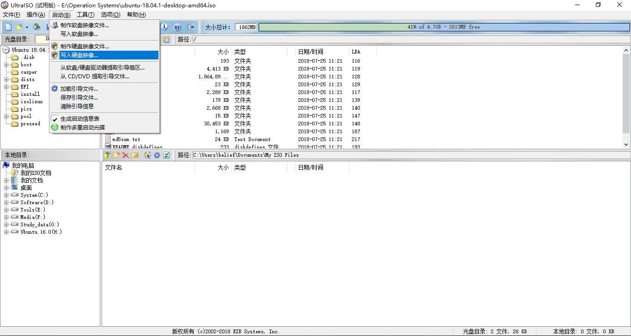Click the blue gear icon in local toolbar
The width and height of the screenshot is (631, 336).
pyautogui.click(x=157, y=155)
